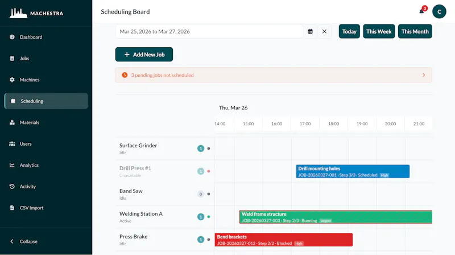Collapse the sidebar with chevron
The height and width of the screenshot is (255, 455).
tap(11, 241)
